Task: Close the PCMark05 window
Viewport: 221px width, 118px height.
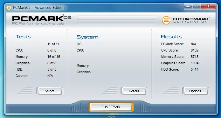Action: tap(208, 6)
